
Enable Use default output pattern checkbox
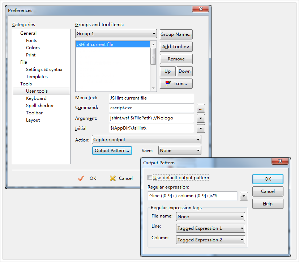coord(150,178)
